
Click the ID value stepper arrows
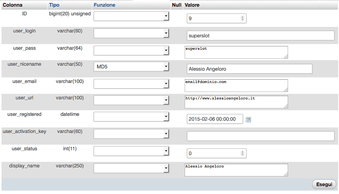(242, 18)
